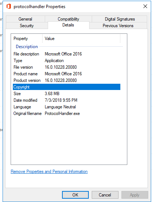The image size is (153, 202).
Task: Select the File description row
Action: coord(66,54)
